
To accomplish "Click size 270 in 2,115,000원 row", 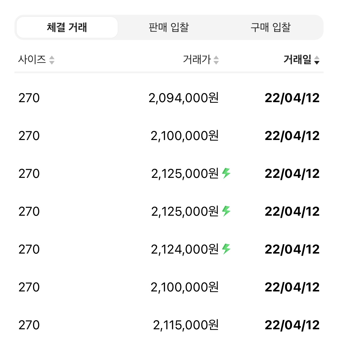I will [x=29, y=325].
